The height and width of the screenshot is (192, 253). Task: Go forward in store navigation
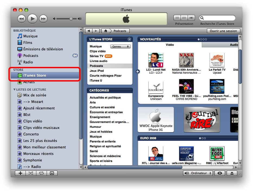(96, 31)
